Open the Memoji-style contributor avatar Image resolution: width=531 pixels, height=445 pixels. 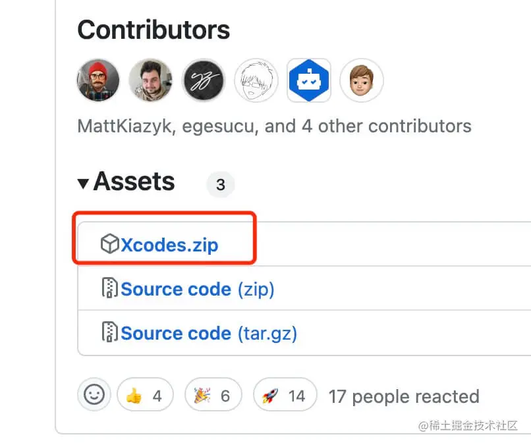click(362, 80)
